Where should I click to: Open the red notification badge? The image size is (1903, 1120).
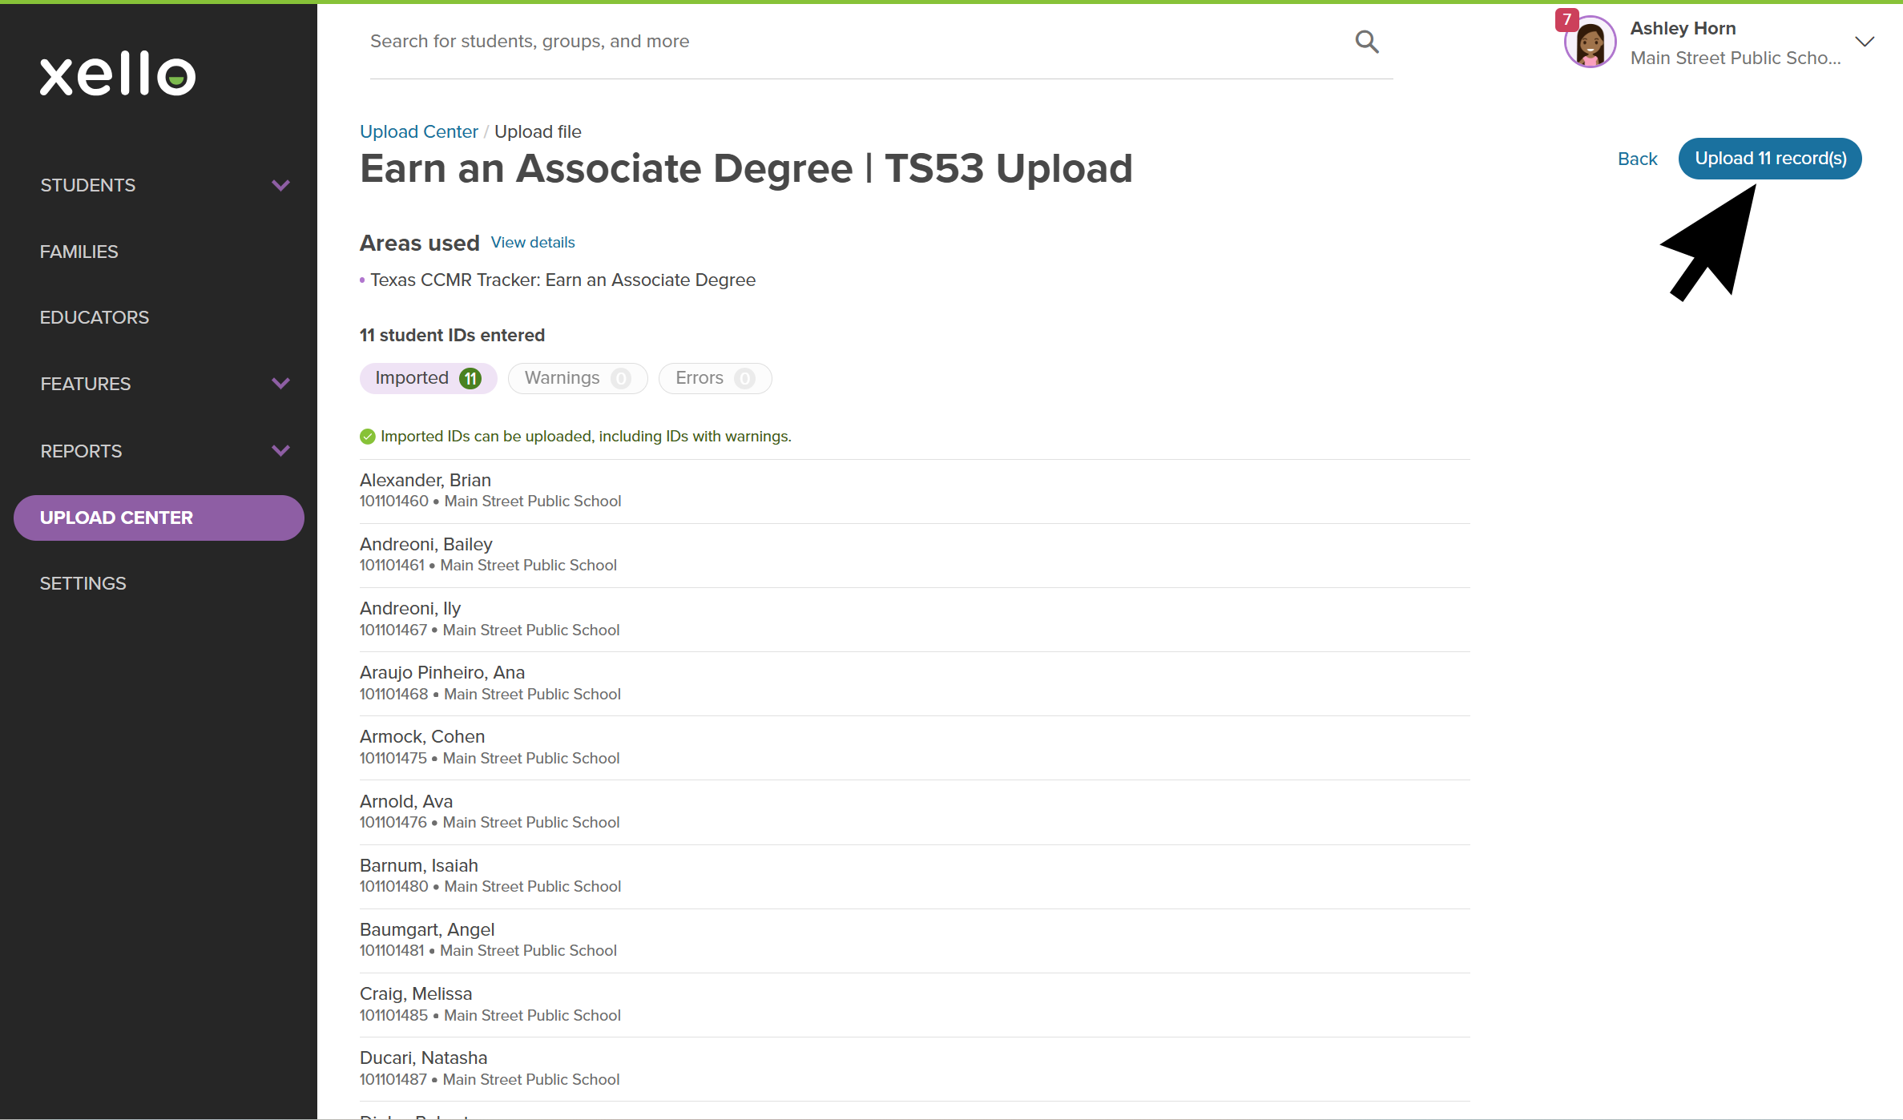coord(1566,19)
